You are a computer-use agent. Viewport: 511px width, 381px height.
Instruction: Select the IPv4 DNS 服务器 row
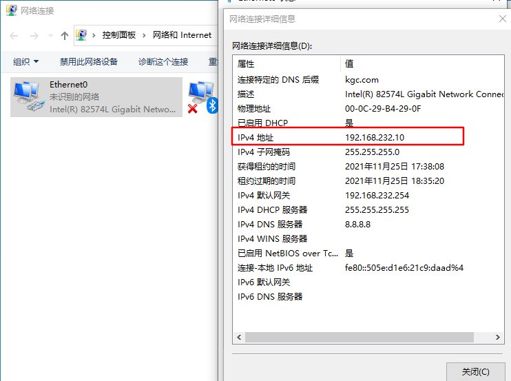(x=368, y=224)
